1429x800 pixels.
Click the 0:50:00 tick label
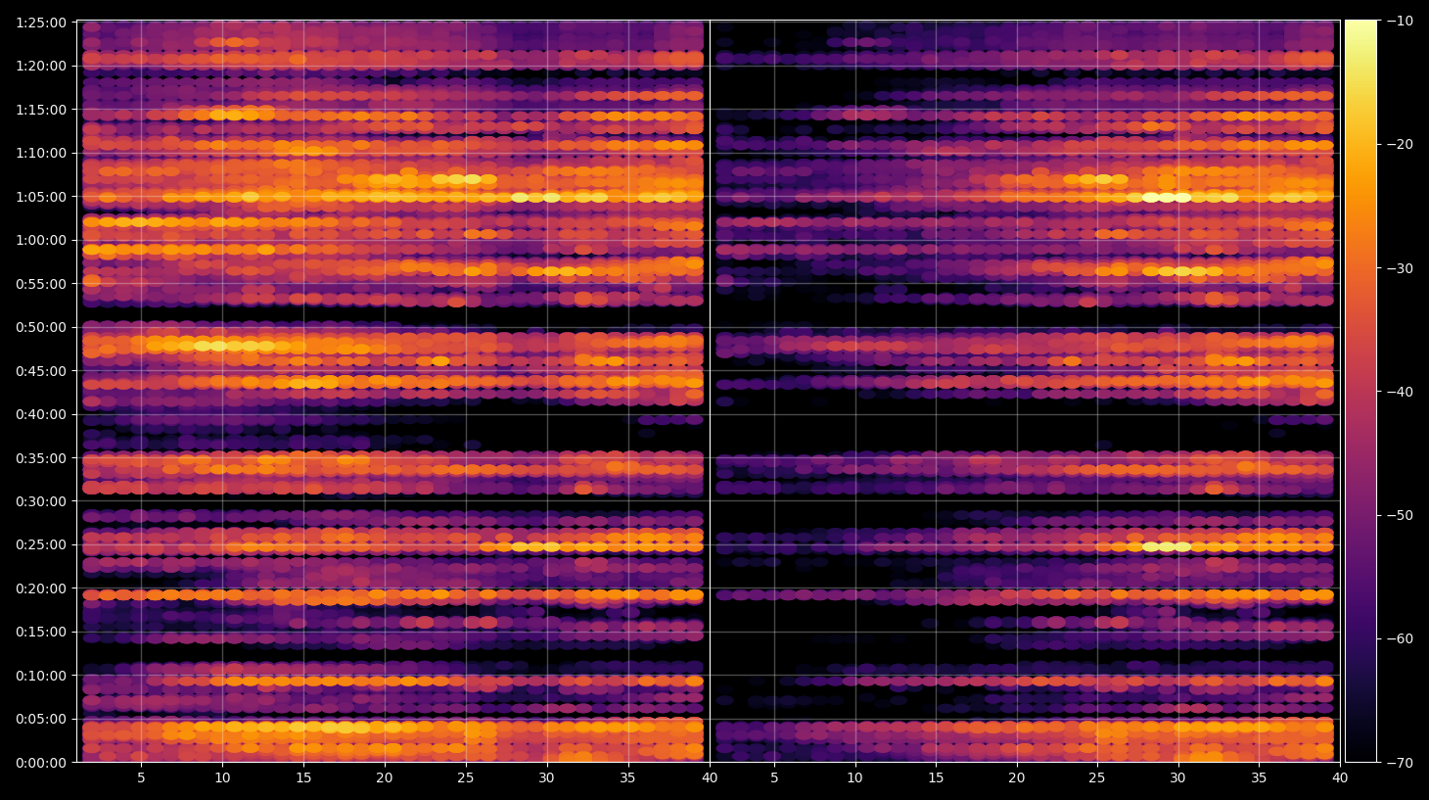tap(41, 327)
